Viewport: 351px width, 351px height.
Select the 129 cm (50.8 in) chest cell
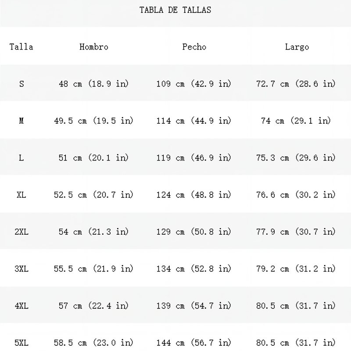(193, 232)
